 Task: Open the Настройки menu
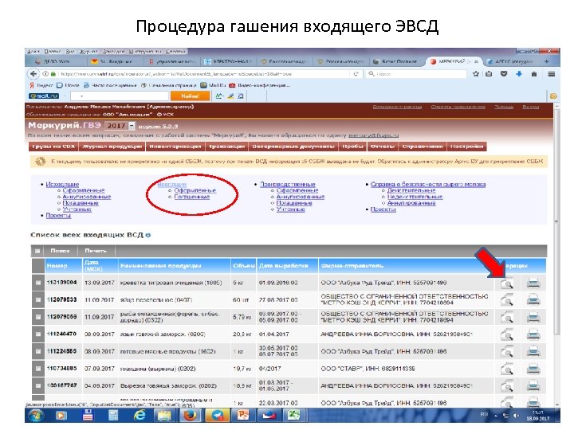click(x=466, y=147)
